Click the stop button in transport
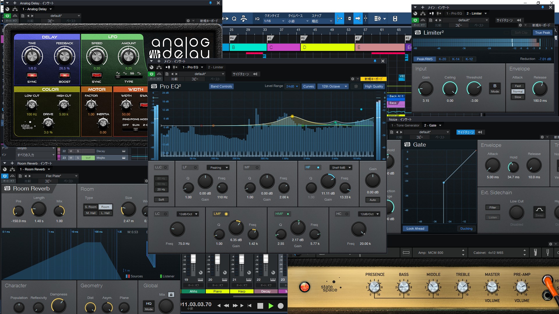 point(260,306)
